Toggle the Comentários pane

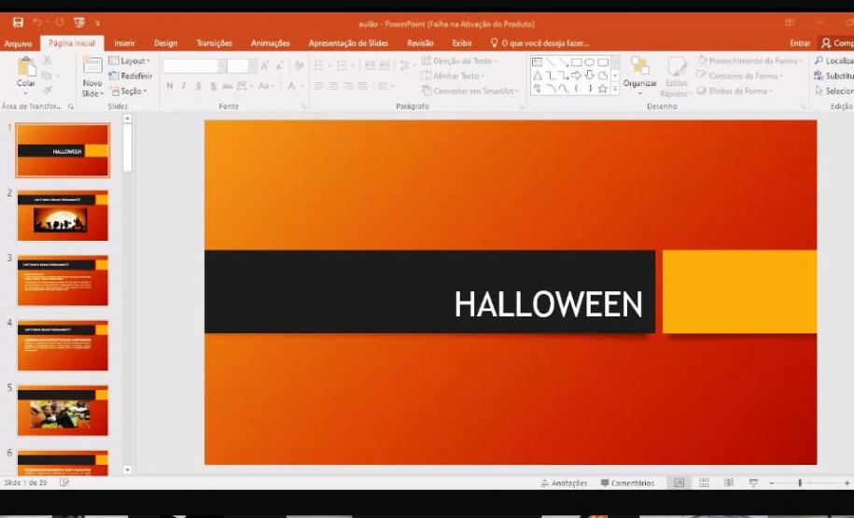627,483
